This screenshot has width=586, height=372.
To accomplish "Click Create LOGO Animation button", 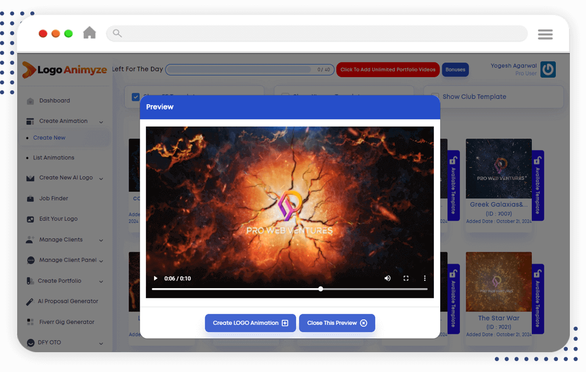I will click(x=250, y=323).
